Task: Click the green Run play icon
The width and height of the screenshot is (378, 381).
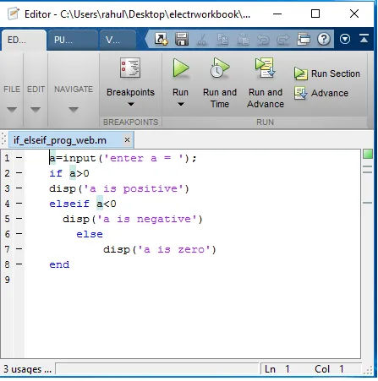Action: (181, 68)
